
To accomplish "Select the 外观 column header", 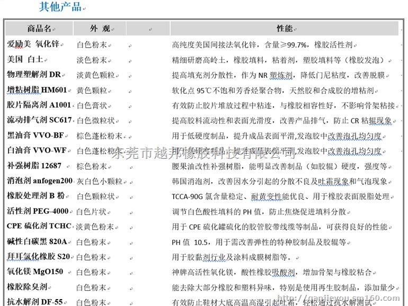I will click(x=100, y=29).
